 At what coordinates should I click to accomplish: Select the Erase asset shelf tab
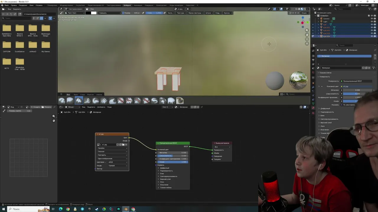click(x=83, y=95)
